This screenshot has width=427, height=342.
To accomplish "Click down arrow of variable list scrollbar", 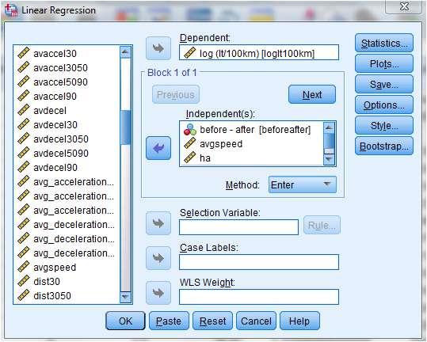I will (125, 297).
